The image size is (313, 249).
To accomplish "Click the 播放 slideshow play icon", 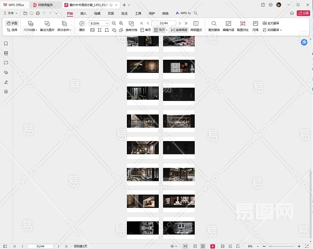I will (82, 24).
